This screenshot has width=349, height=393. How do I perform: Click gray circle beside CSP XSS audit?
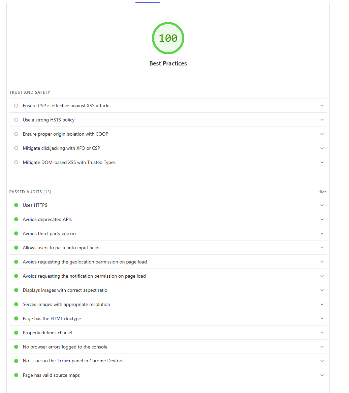click(x=16, y=106)
